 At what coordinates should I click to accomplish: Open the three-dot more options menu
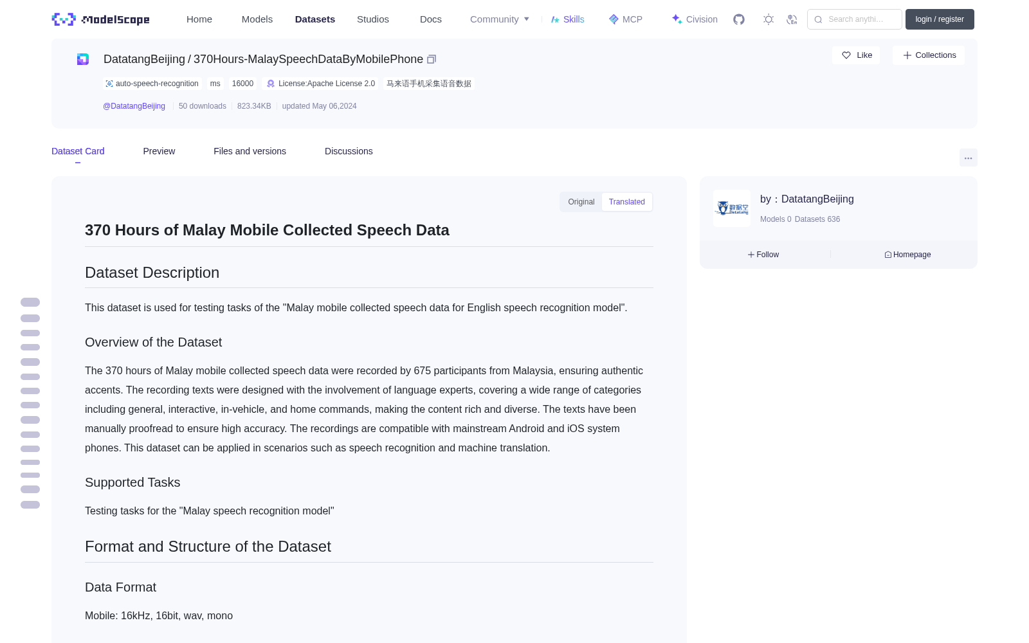[968, 158]
